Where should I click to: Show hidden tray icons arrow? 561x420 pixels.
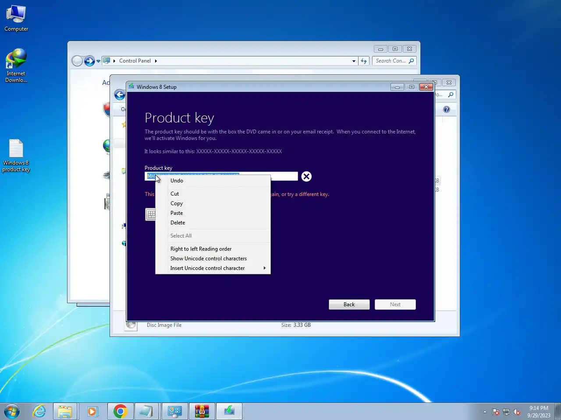tap(485, 412)
